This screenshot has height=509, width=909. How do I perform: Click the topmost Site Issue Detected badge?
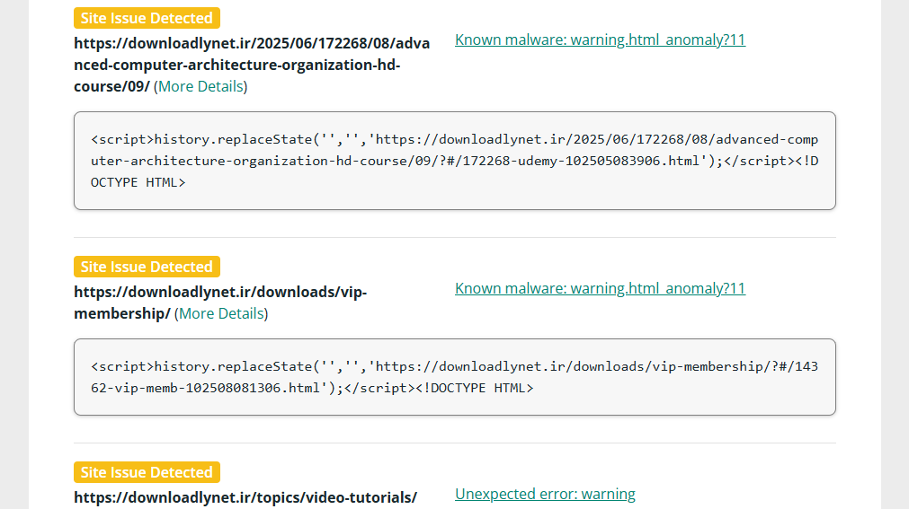[147, 18]
